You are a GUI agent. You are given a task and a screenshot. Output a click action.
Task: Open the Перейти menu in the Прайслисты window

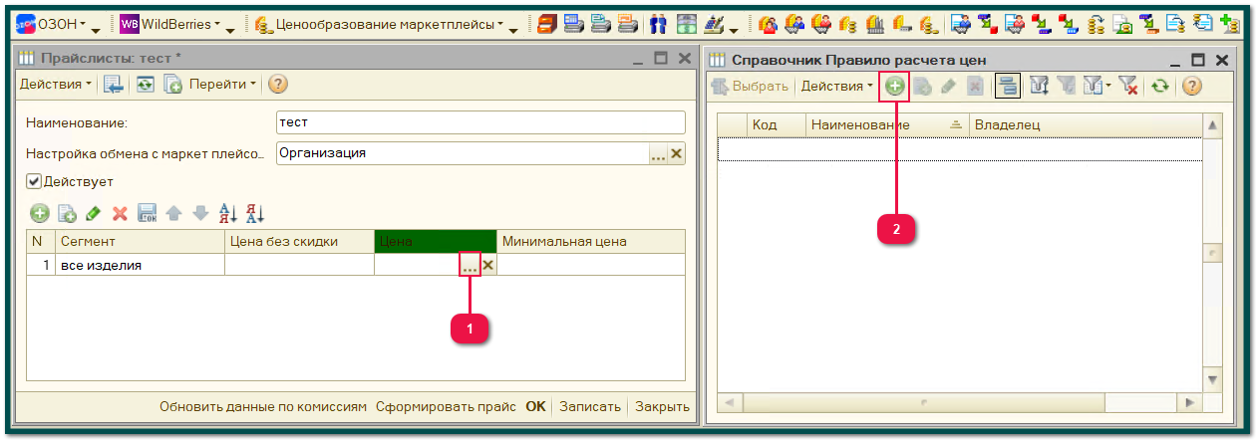[223, 85]
